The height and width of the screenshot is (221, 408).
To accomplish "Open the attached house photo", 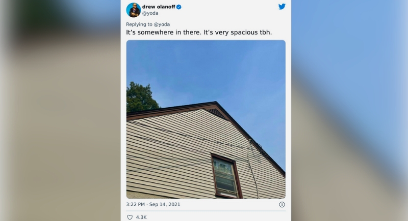I will point(206,119).
